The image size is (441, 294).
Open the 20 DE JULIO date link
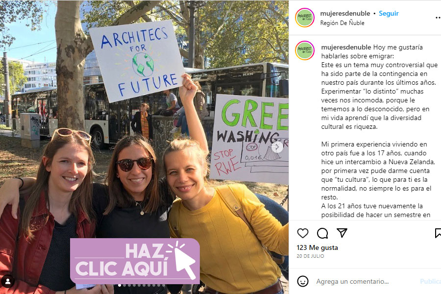pyautogui.click(x=310, y=256)
